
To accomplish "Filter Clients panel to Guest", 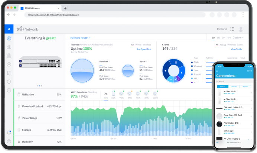I will click(242, 45).
